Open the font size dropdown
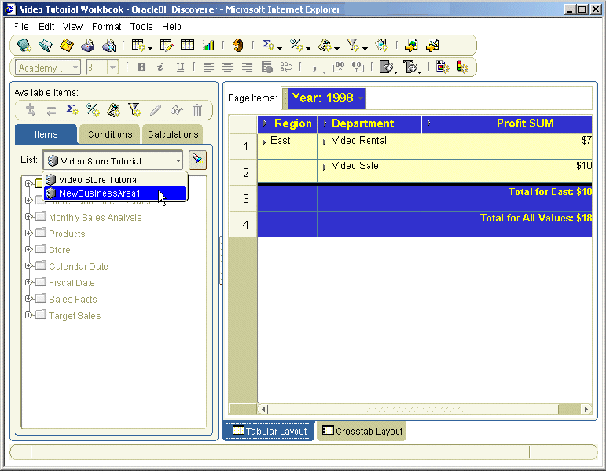 [x=112, y=68]
